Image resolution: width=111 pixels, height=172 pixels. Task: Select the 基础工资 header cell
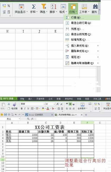28,132
